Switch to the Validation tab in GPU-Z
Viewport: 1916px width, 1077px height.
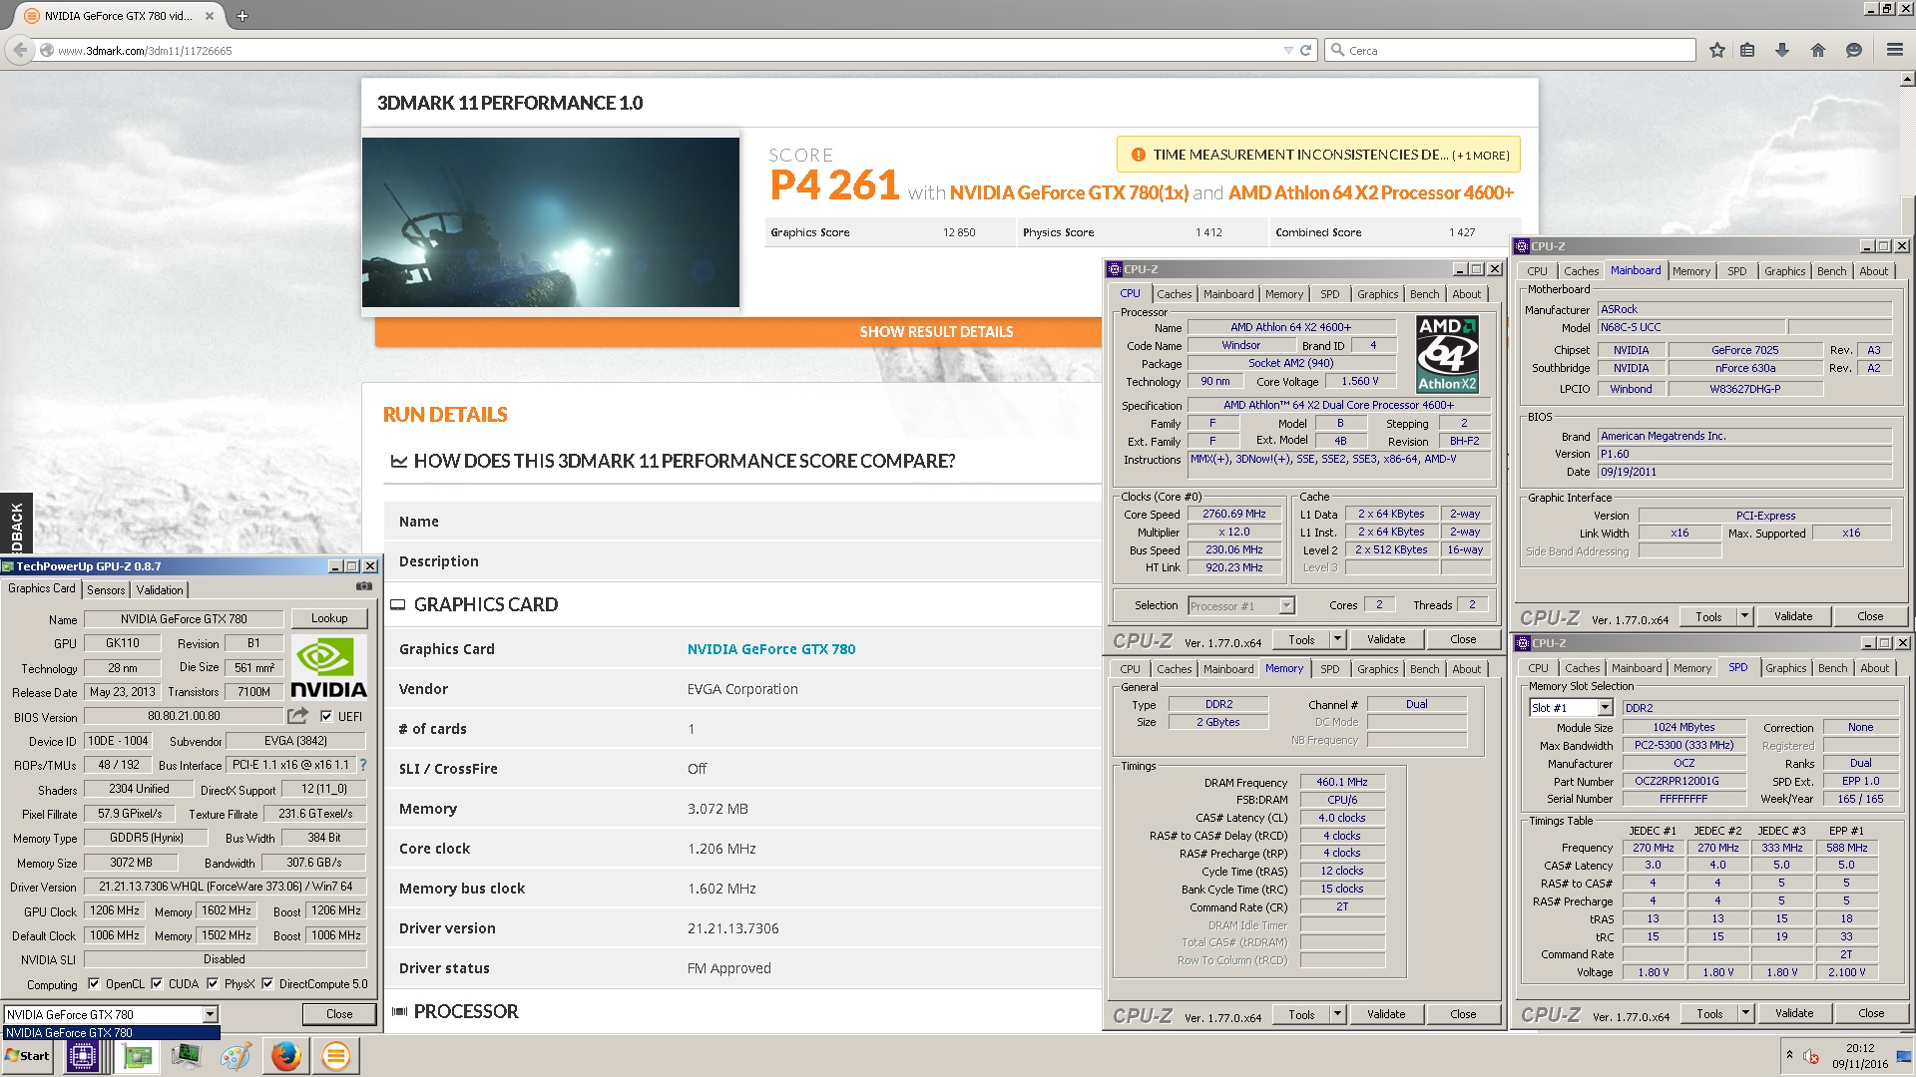pos(160,590)
